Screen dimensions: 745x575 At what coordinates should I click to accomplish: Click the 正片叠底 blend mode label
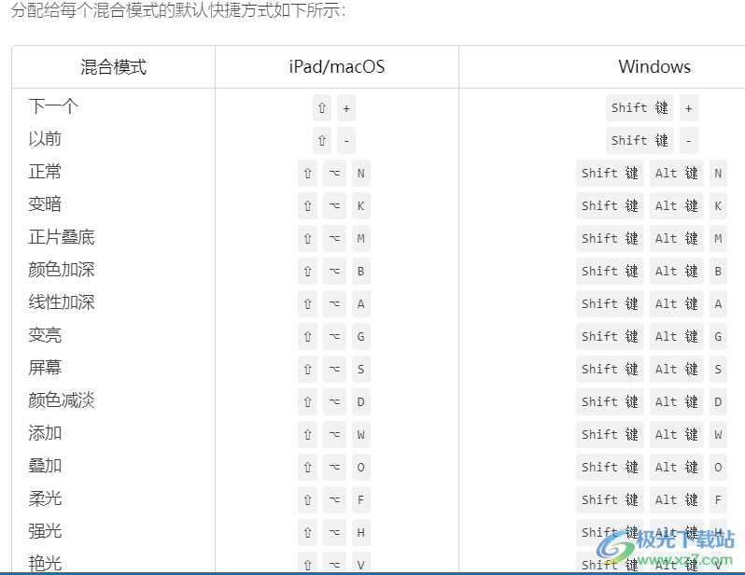click(x=62, y=237)
